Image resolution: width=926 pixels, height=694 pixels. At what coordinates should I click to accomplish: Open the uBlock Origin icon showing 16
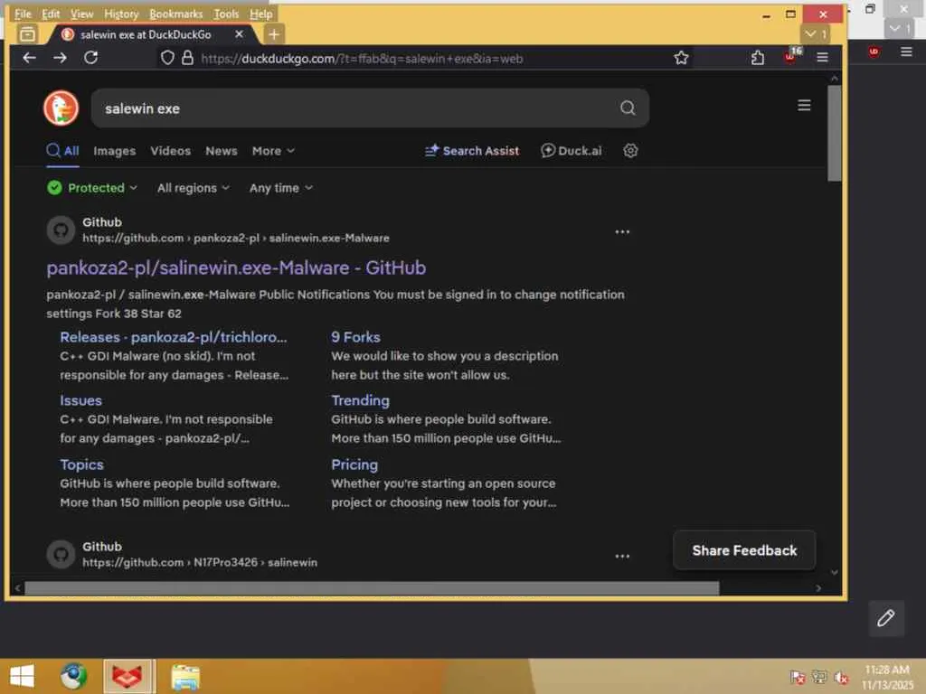pyautogui.click(x=791, y=56)
